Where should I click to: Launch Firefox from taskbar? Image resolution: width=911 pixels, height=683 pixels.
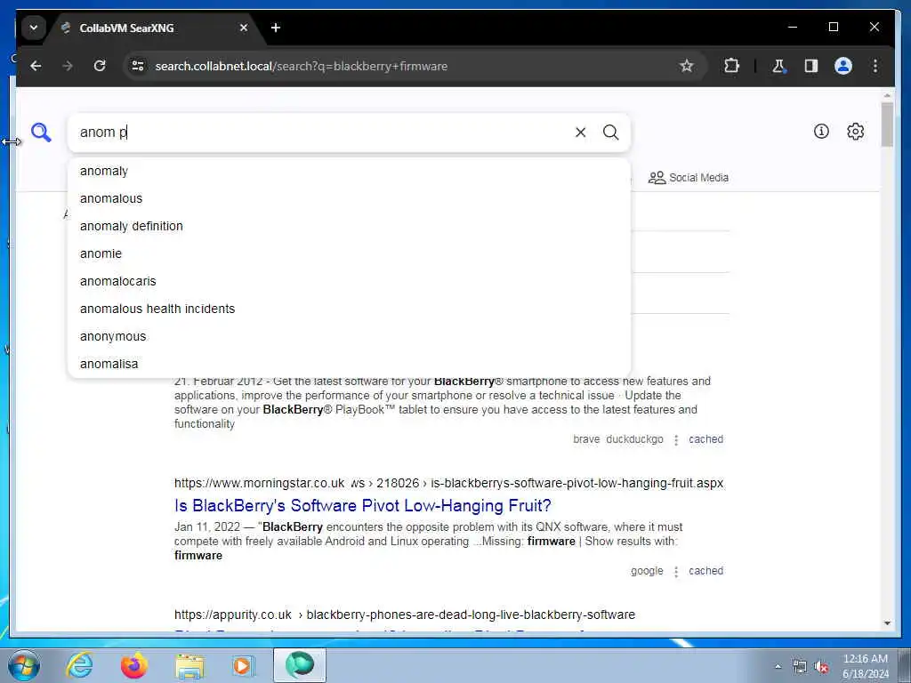coord(133,665)
